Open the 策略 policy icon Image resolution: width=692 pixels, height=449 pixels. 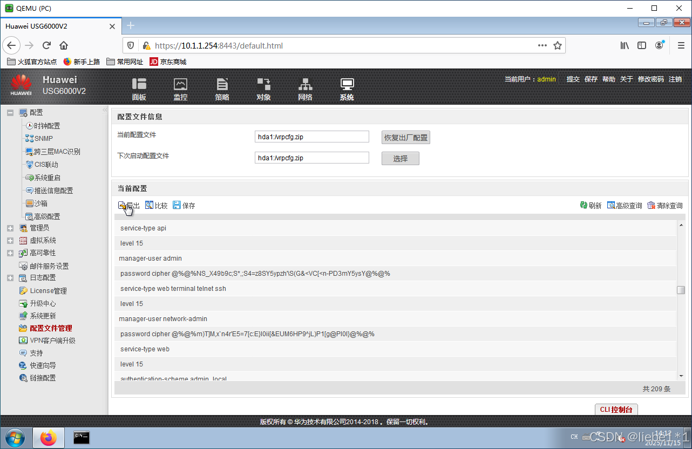222,89
